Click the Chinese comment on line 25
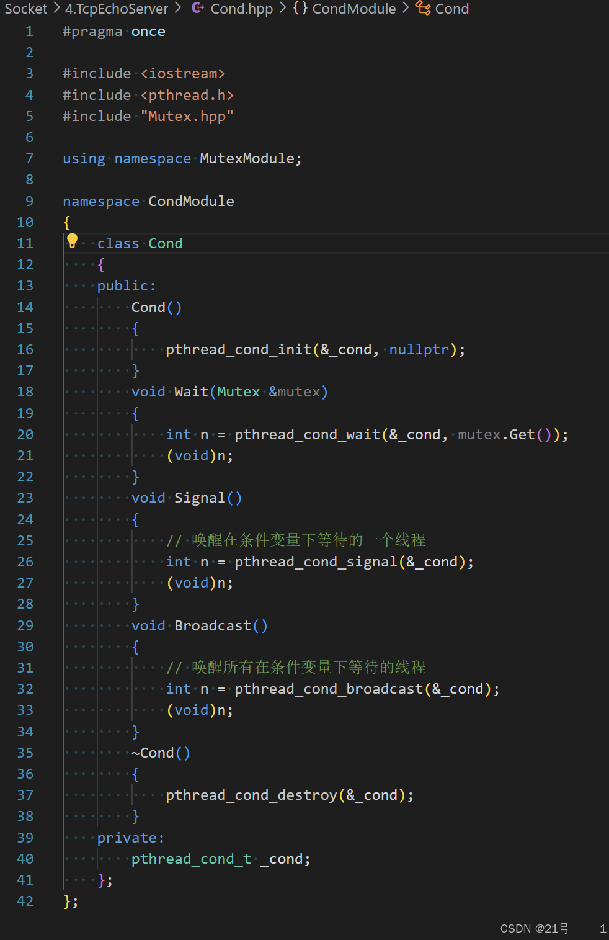 (296, 540)
